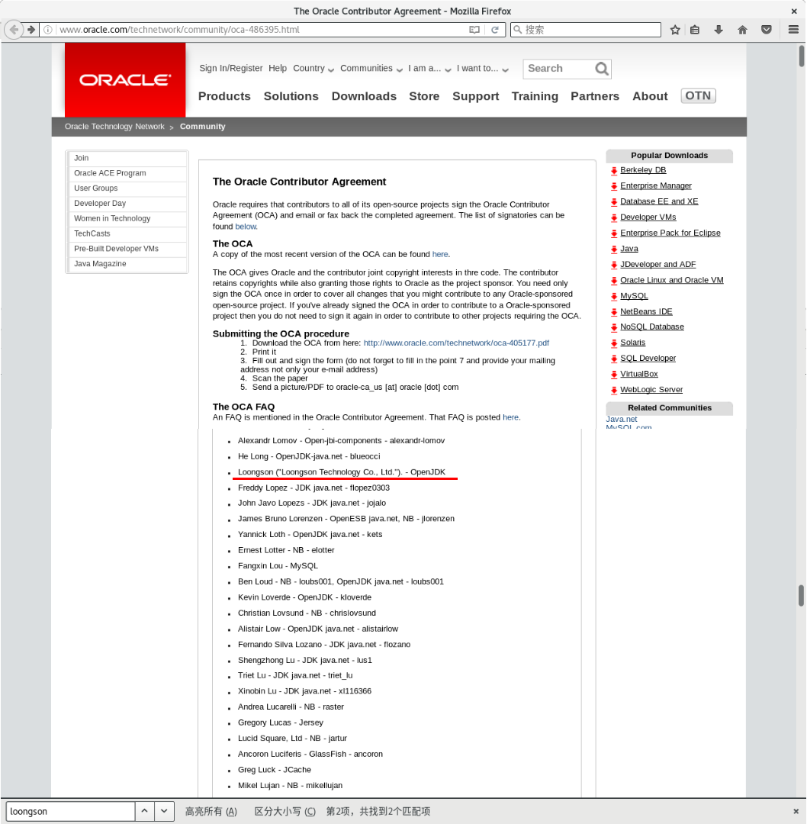This screenshot has width=807, height=824.
Task: Open the Support menu
Action: tap(476, 96)
